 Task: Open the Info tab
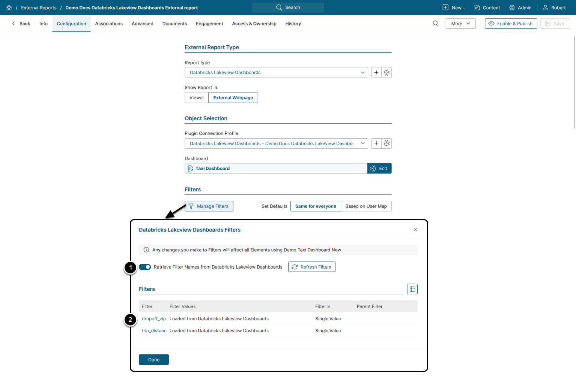(44, 24)
